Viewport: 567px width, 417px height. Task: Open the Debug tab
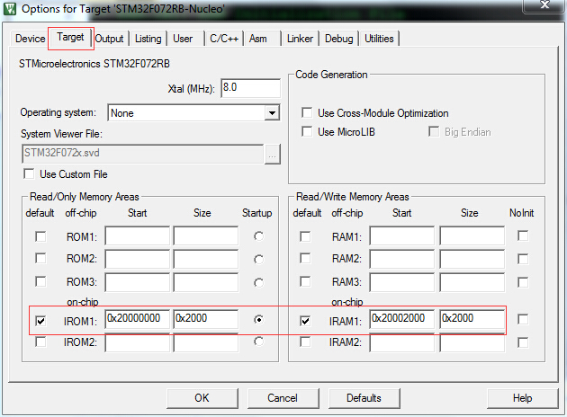(x=338, y=39)
